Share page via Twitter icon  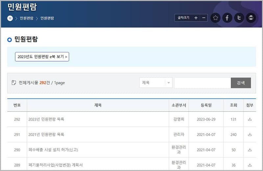(x=239, y=18)
